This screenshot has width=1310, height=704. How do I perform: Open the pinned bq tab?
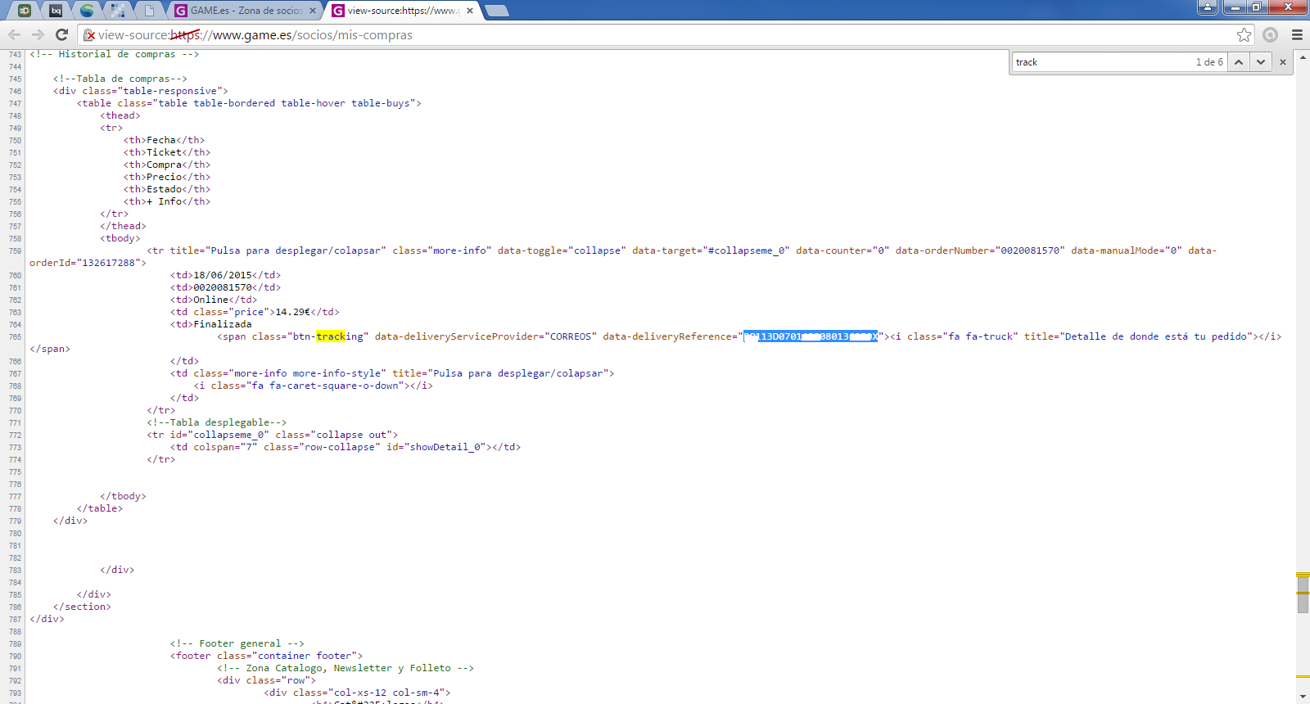56,11
